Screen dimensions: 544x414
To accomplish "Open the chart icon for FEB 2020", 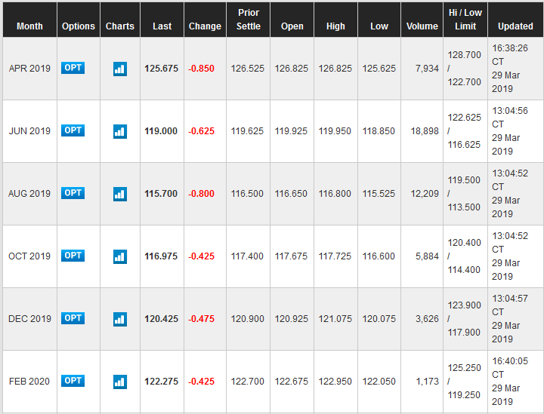I will 120,382.
